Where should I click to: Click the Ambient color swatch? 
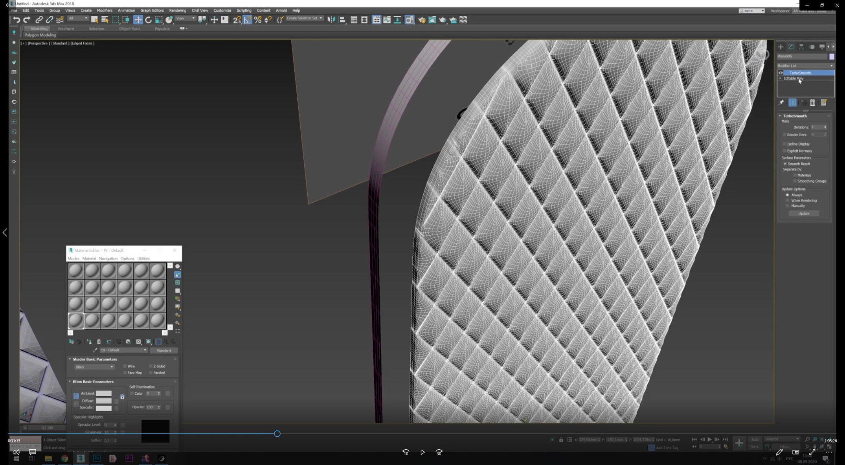pos(104,393)
